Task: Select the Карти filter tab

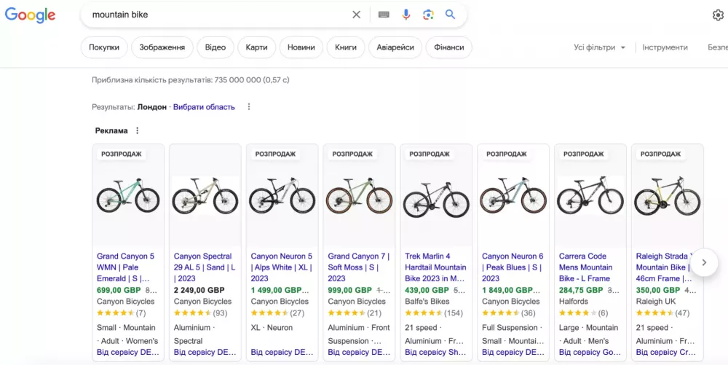Action: click(x=257, y=47)
